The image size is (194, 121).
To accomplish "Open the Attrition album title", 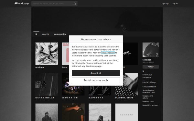I will 39,67.
